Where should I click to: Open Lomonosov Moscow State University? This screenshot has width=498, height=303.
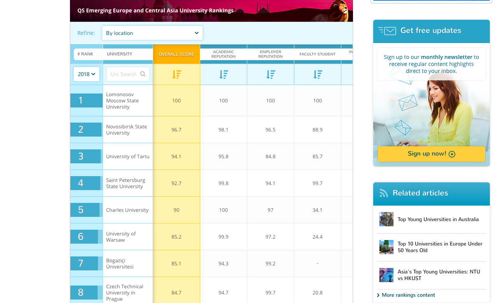click(x=122, y=101)
